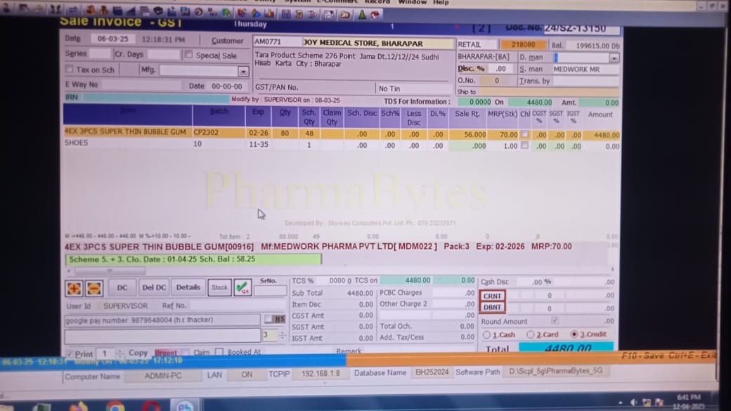Click the orange plus add-row icon
Viewport: 731px width, 411px height.
74,288
